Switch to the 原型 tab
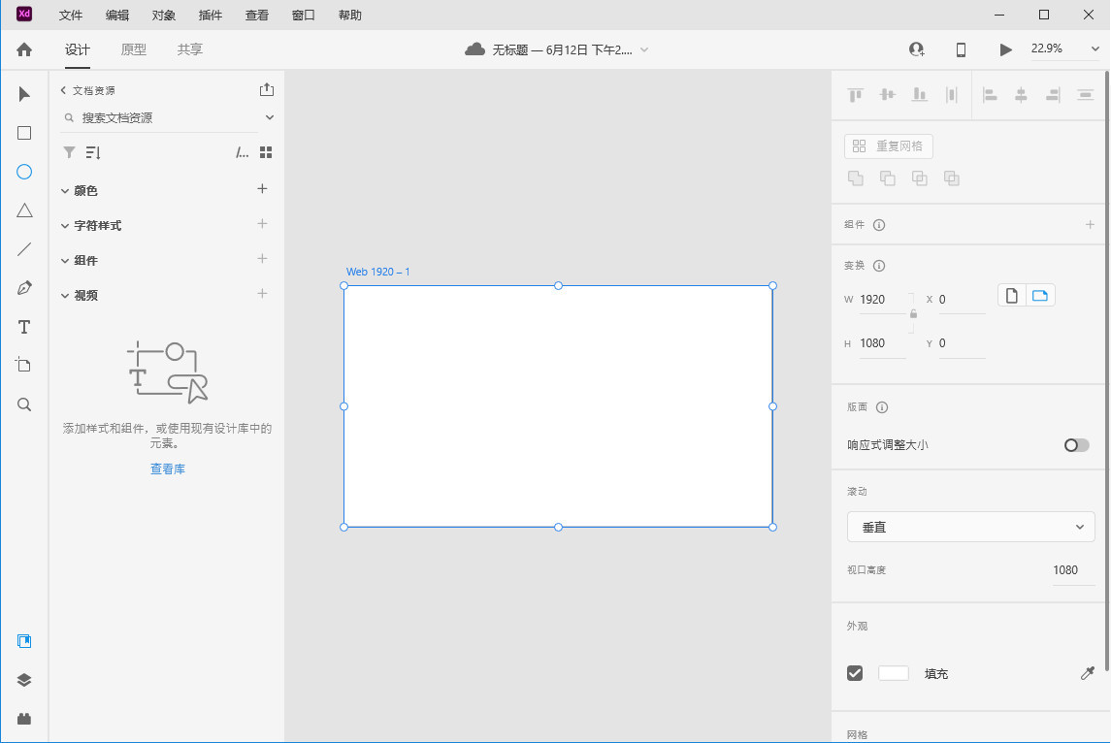This screenshot has width=1111, height=743. pyautogui.click(x=134, y=49)
